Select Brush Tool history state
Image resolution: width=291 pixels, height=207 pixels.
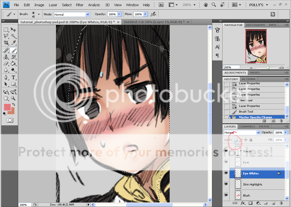point(246,111)
